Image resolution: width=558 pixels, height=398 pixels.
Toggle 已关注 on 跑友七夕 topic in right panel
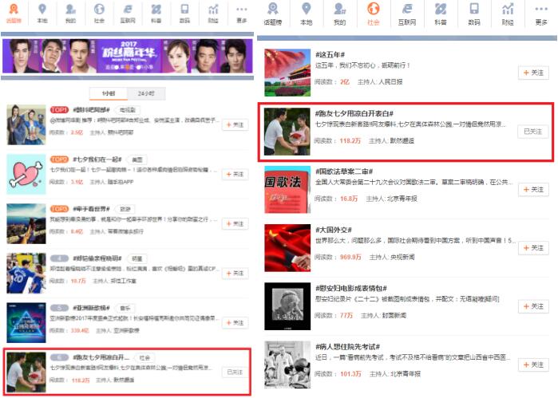click(x=532, y=131)
